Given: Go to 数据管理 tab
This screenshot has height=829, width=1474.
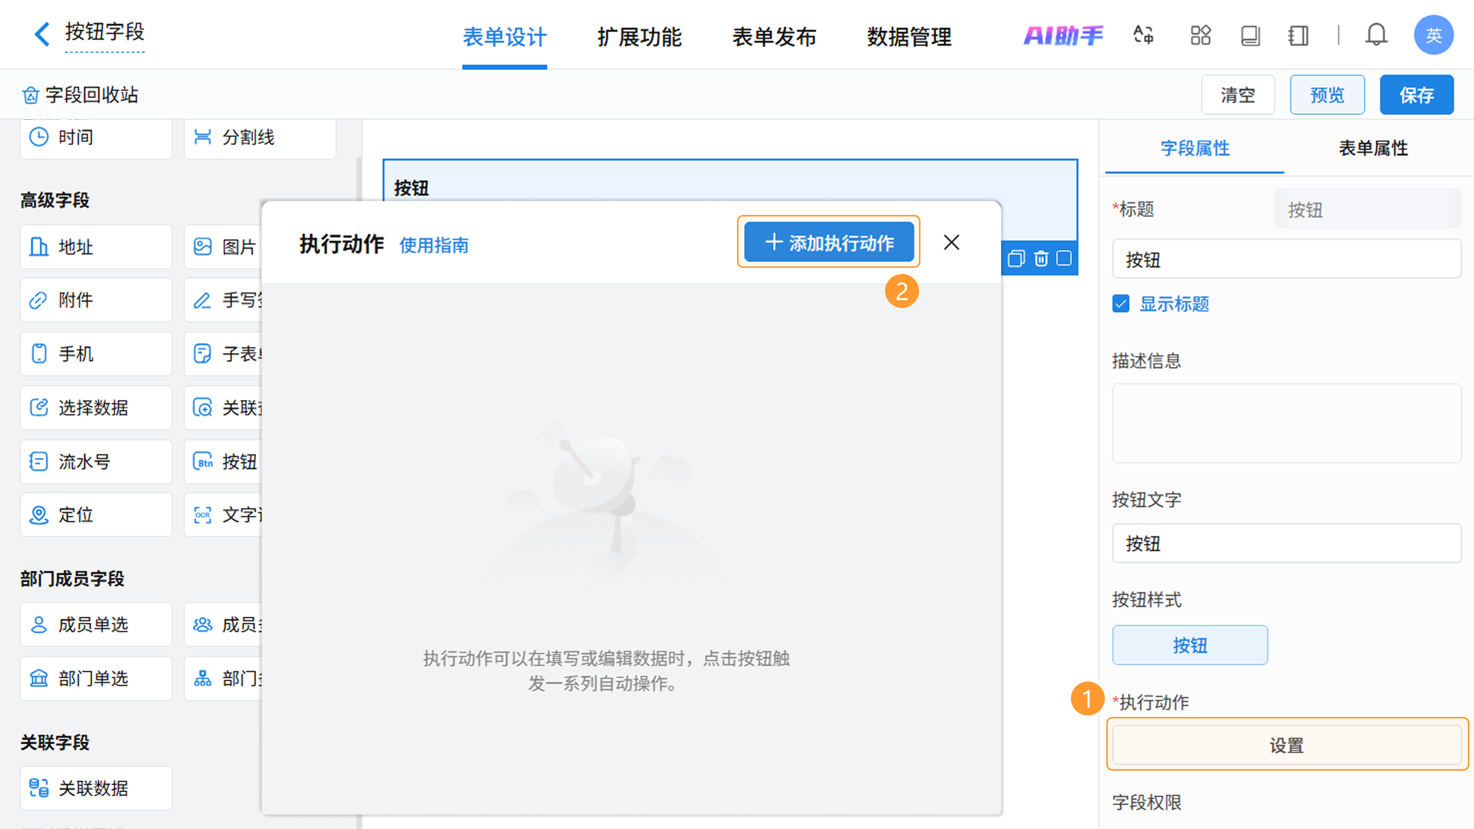Looking at the screenshot, I should [909, 37].
